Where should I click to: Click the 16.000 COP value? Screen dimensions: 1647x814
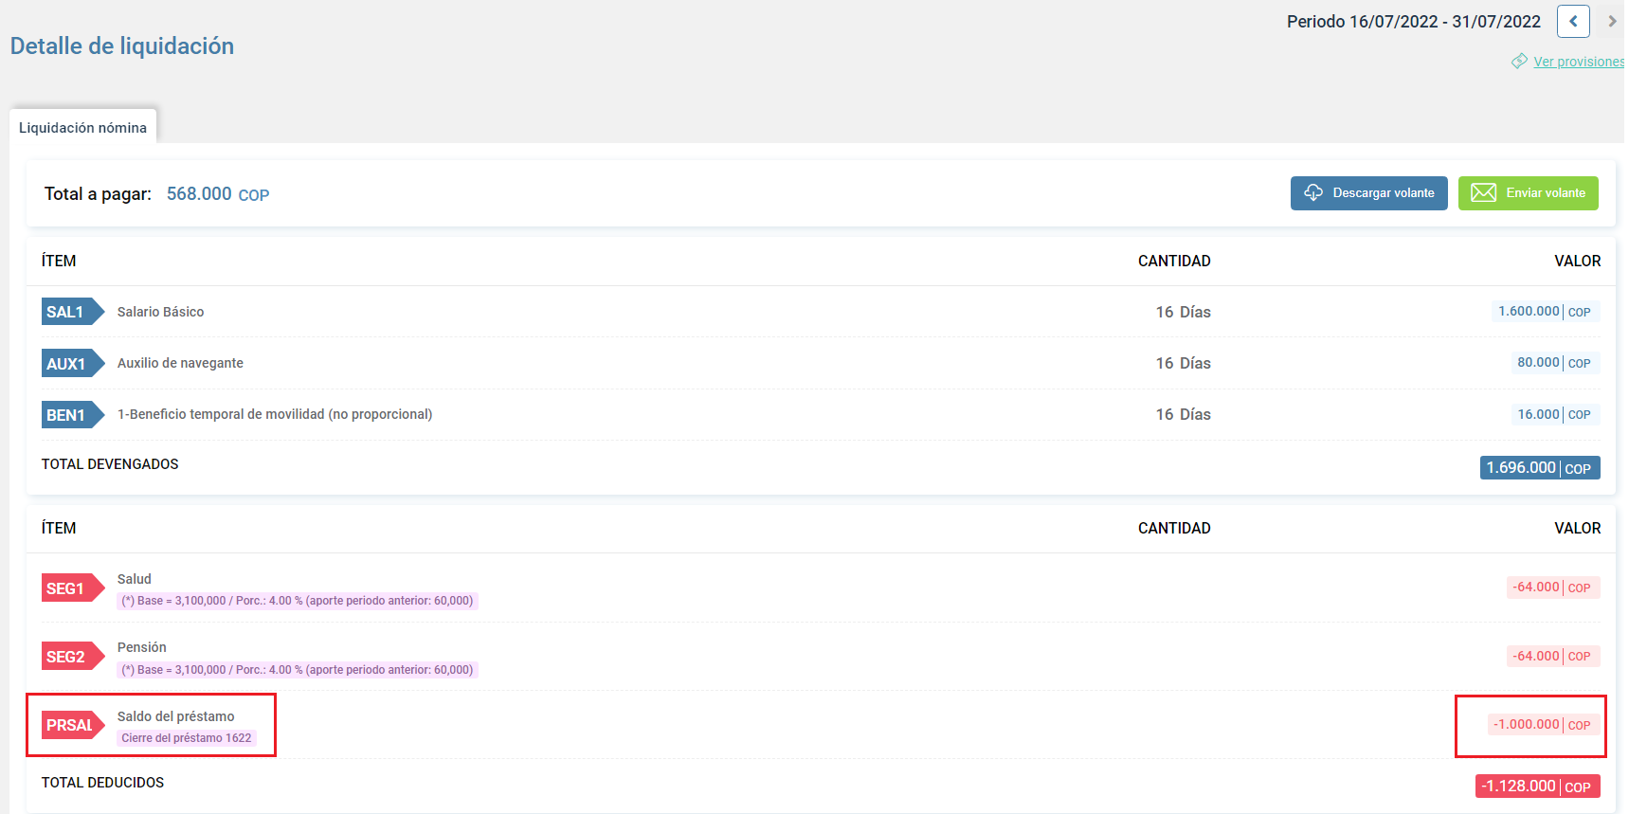coord(1554,414)
